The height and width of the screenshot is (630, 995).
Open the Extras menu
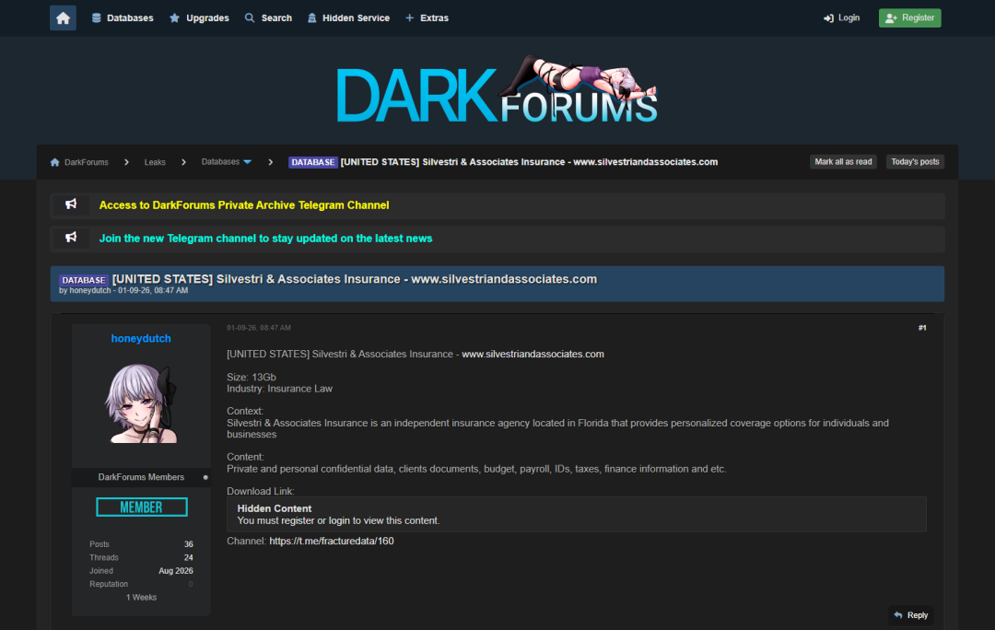tap(427, 17)
